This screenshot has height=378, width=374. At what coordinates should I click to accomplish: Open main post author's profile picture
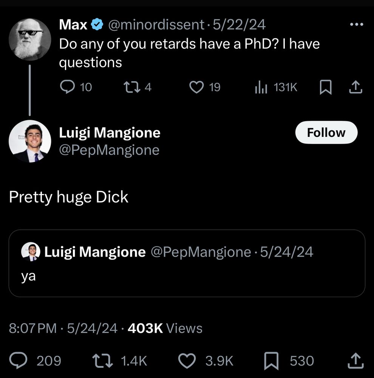[x=30, y=141]
